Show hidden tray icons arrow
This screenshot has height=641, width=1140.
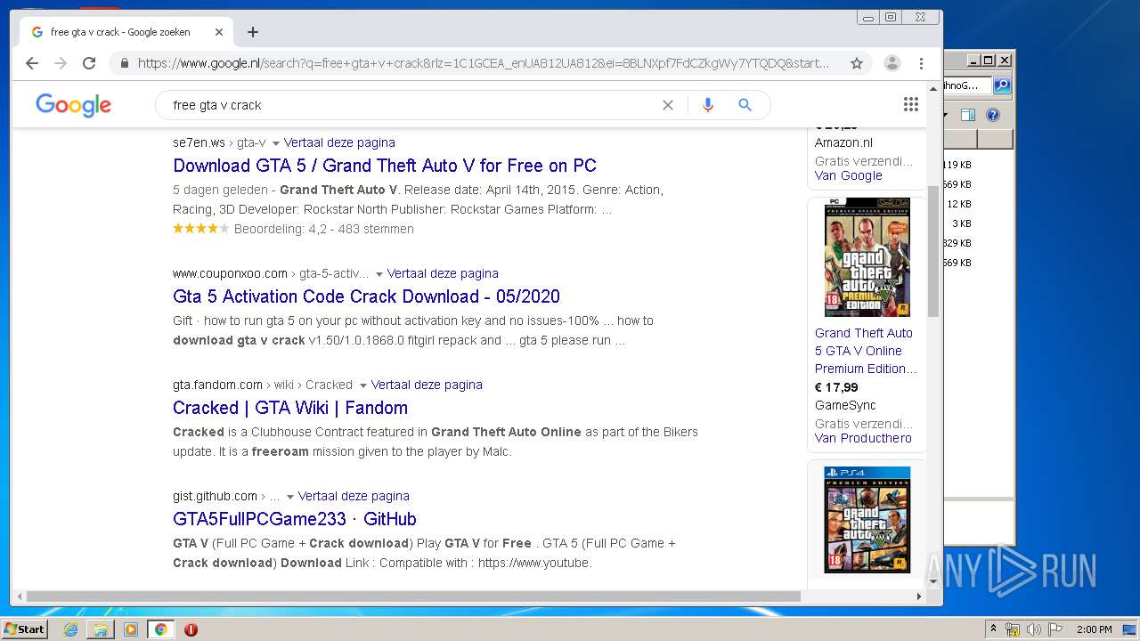(994, 629)
